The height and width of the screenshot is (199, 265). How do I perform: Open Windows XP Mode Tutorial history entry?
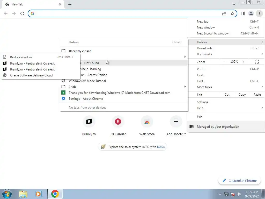pyautogui.click(x=123, y=81)
